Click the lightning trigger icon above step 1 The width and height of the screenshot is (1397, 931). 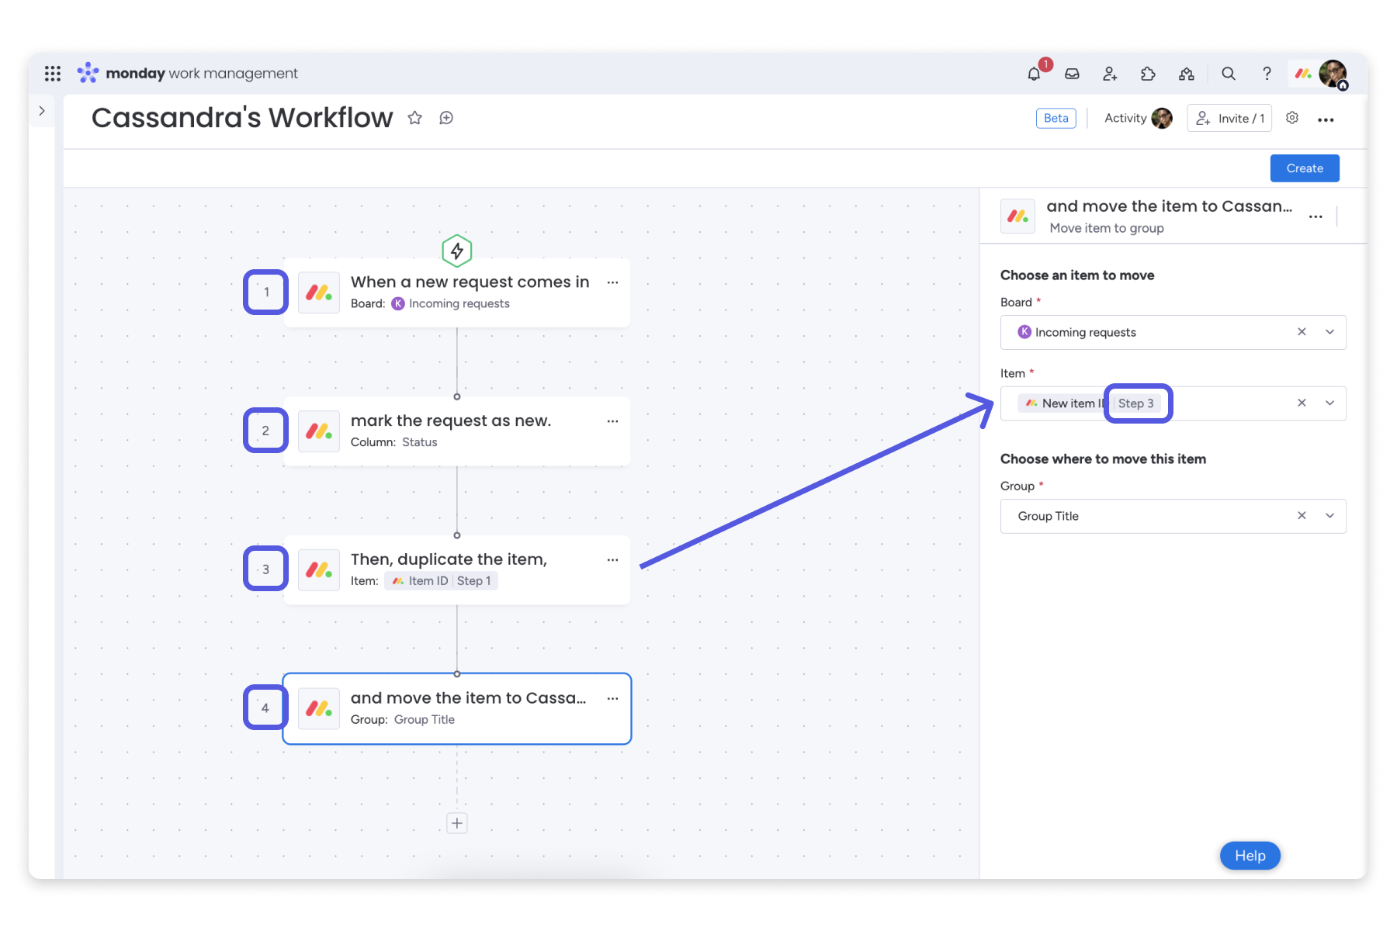point(456,251)
